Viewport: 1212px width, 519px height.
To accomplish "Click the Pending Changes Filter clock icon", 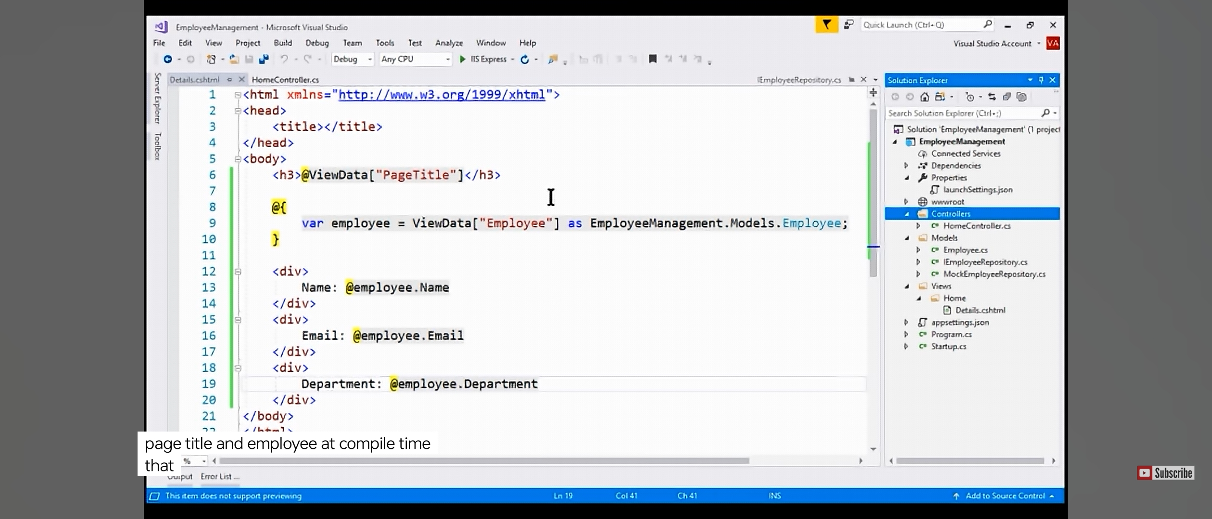I will (970, 97).
